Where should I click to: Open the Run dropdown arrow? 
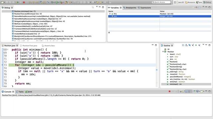(59, 2)
